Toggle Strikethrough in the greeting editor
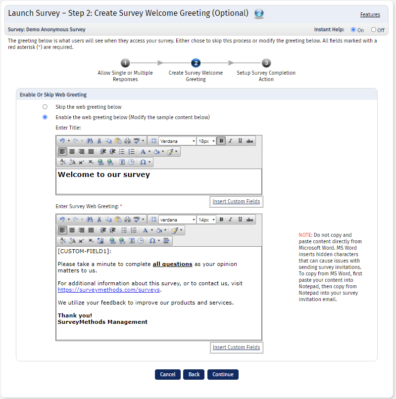The image size is (396, 399). [x=250, y=220]
